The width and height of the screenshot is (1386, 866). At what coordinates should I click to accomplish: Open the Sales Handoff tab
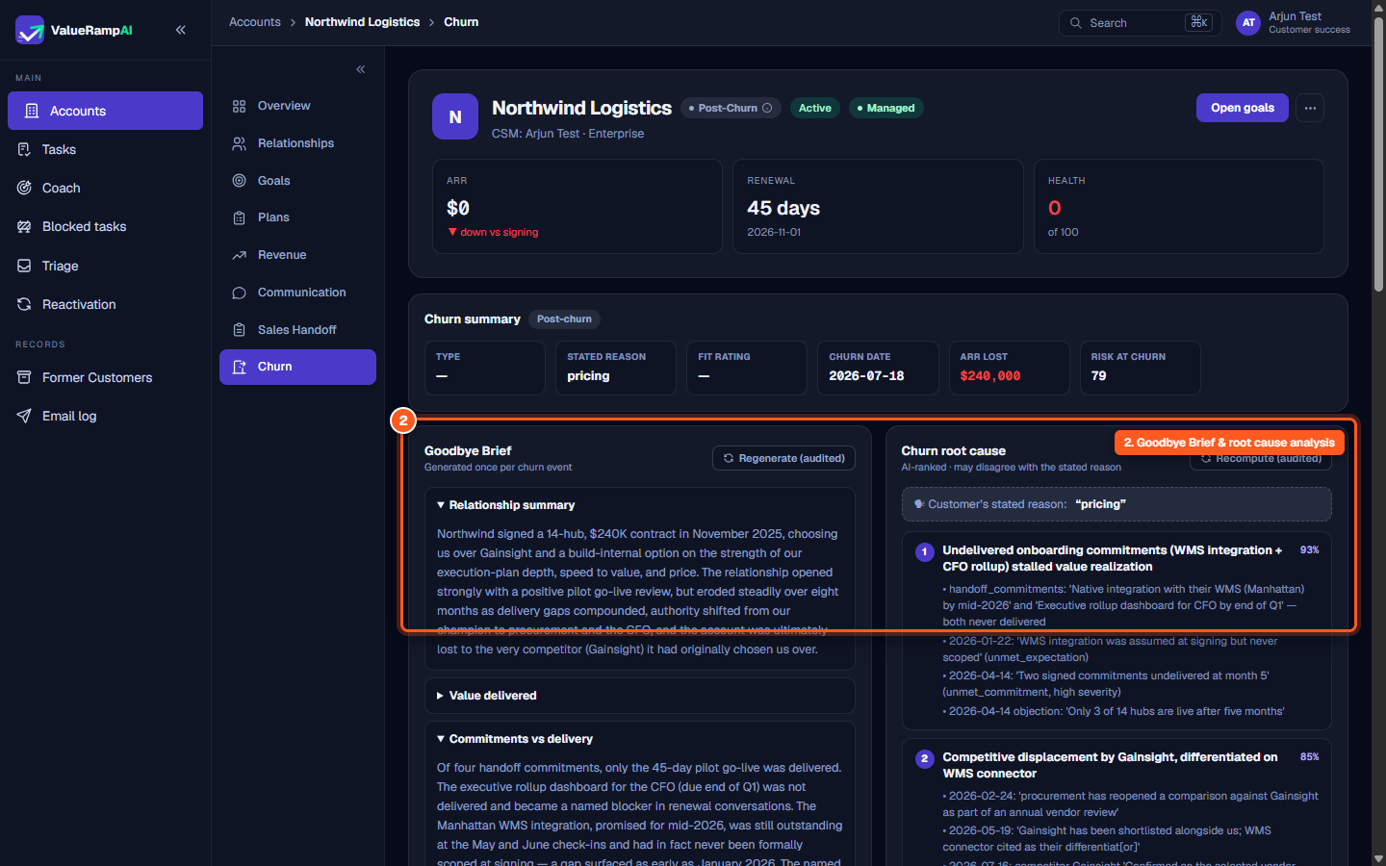pos(297,330)
